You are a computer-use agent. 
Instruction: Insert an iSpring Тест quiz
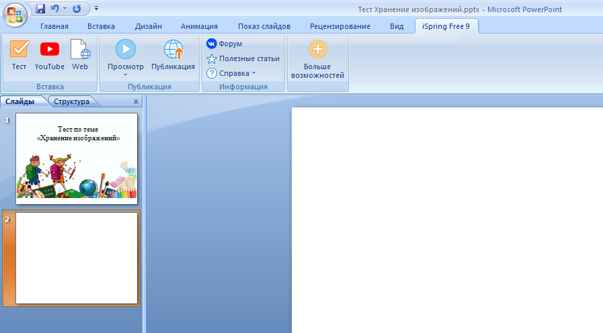tap(19, 55)
